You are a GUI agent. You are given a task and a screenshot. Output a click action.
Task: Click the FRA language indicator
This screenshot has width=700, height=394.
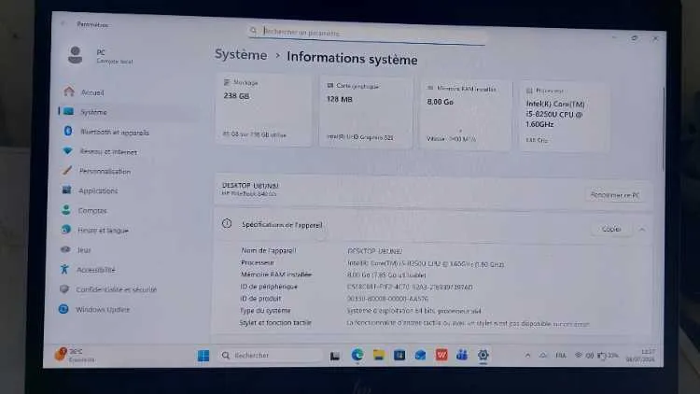coord(561,356)
